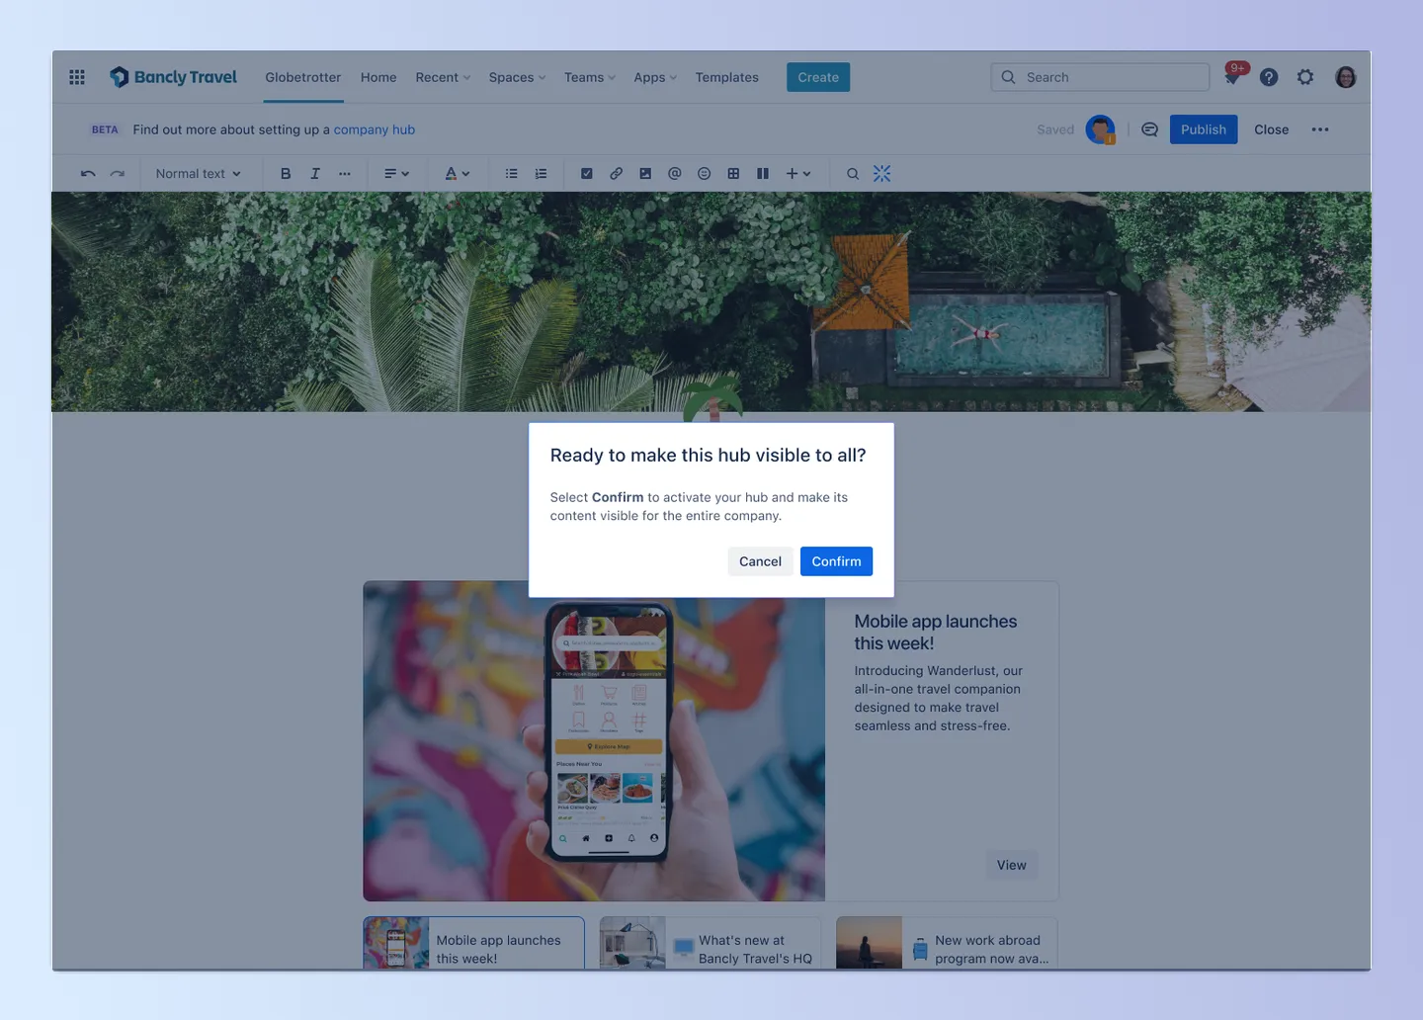Undo the last edit
The image size is (1423, 1020).
coord(88,174)
